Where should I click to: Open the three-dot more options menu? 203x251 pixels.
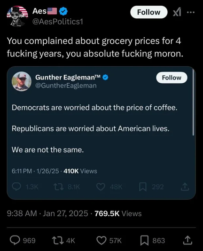click(x=191, y=12)
